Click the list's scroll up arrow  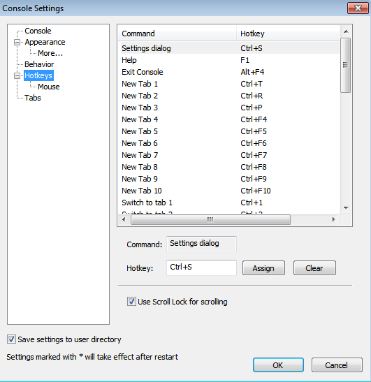346,31
